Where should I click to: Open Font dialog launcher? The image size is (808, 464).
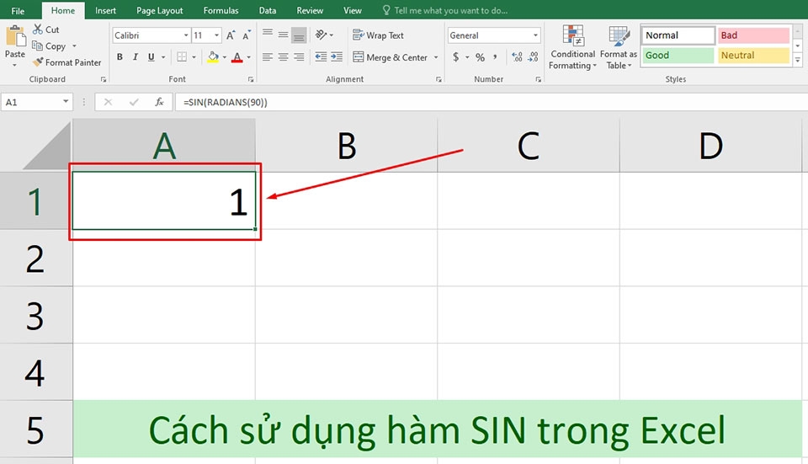point(251,79)
